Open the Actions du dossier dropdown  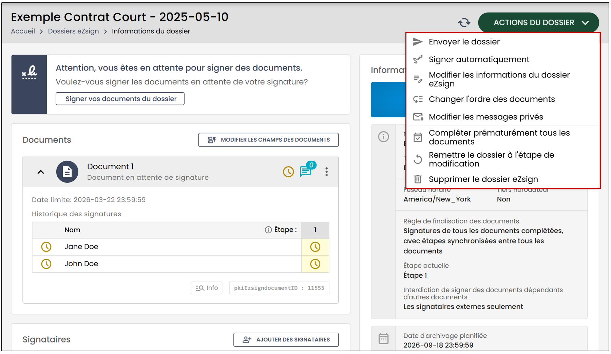point(538,23)
